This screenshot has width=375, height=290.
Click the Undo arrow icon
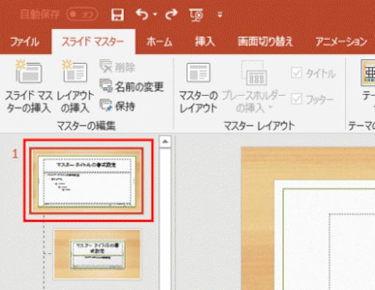(x=142, y=15)
